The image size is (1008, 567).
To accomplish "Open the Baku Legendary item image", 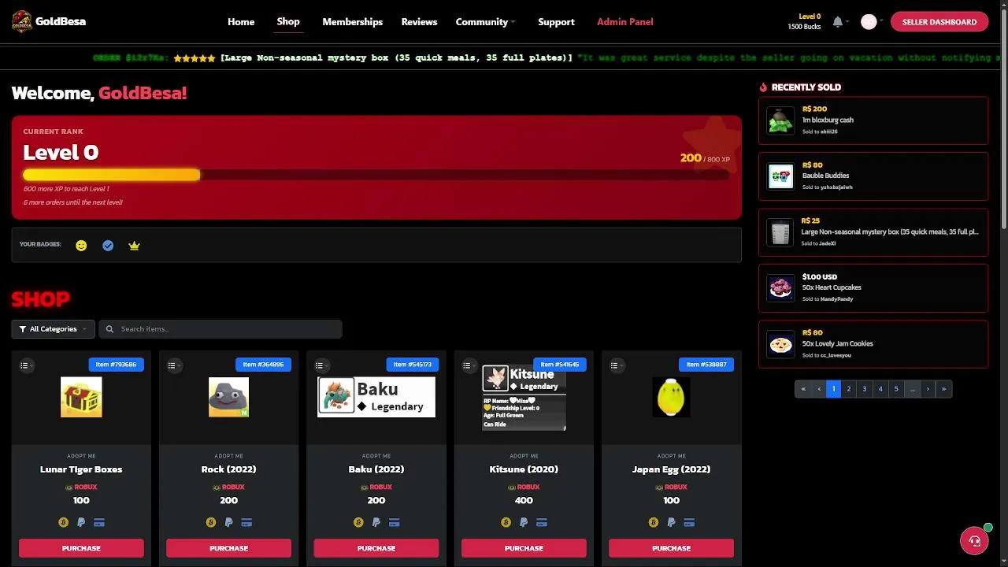I will [x=376, y=397].
